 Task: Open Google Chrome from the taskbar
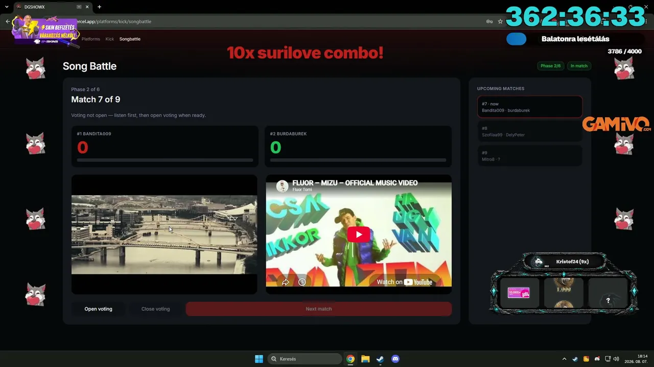click(x=351, y=359)
